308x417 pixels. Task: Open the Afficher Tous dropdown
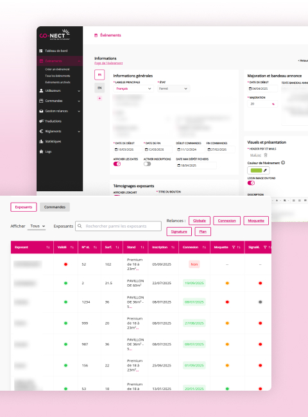[37, 226]
